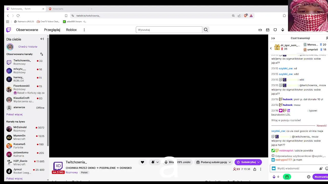Open the chat community users icon
Image resolution: width=328 pixels, height=184 pixels.
pos(327,38)
